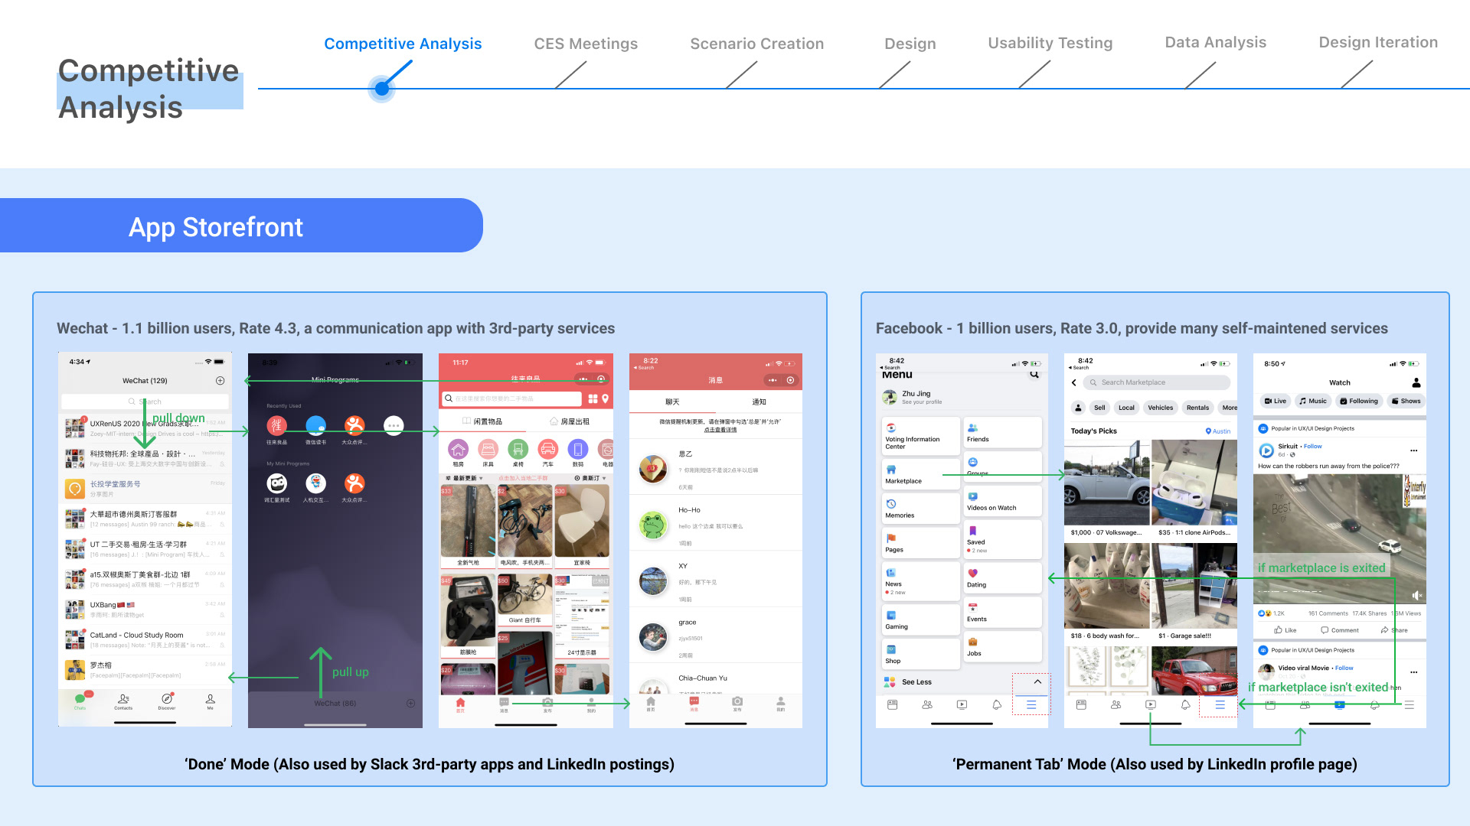Comment on the Sirkuit video post
This screenshot has width=1470, height=826.
click(1340, 630)
